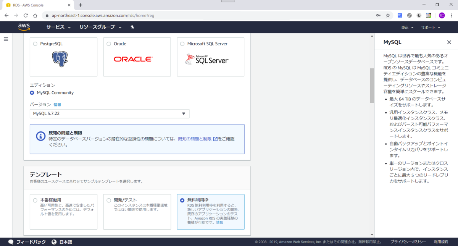Click the moon dark-mode extension icon
Image resolution: width=458 pixels, height=246 pixels.
coord(419,15)
